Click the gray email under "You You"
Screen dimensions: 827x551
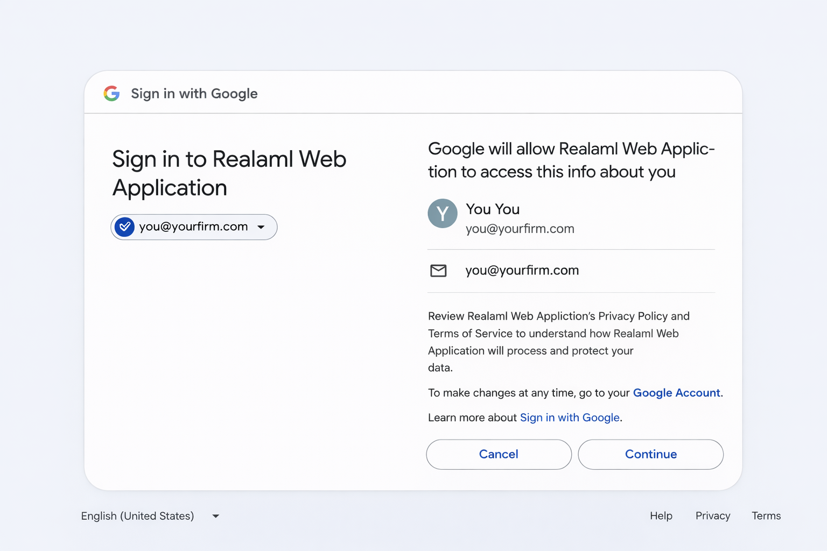click(520, 229)
